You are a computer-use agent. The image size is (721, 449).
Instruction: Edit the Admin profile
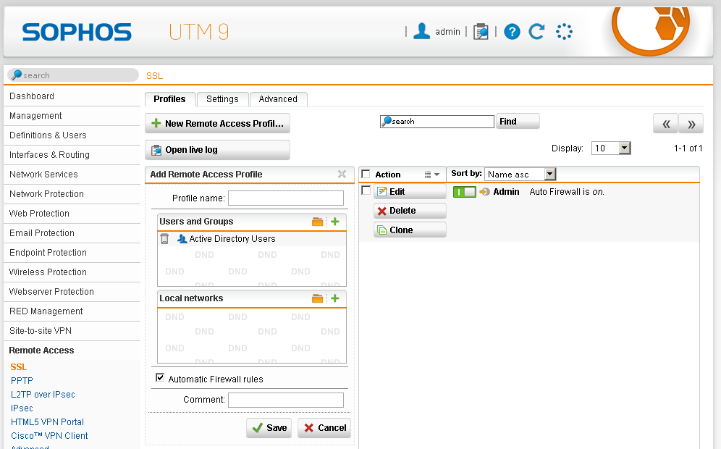pos(410,192)
